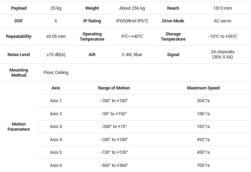Image resolution: width=251 pixels, height=172 pixels.
Task: Click the Payload label cell
Action: coord(19,8)
